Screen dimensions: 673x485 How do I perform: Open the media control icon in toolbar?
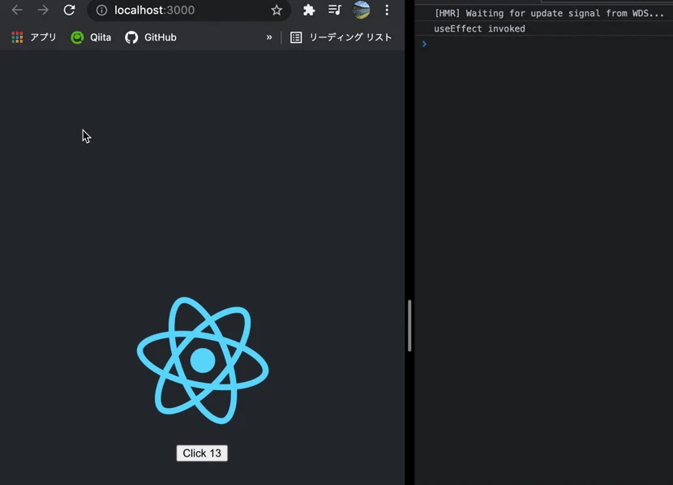[x=335, y=10]
